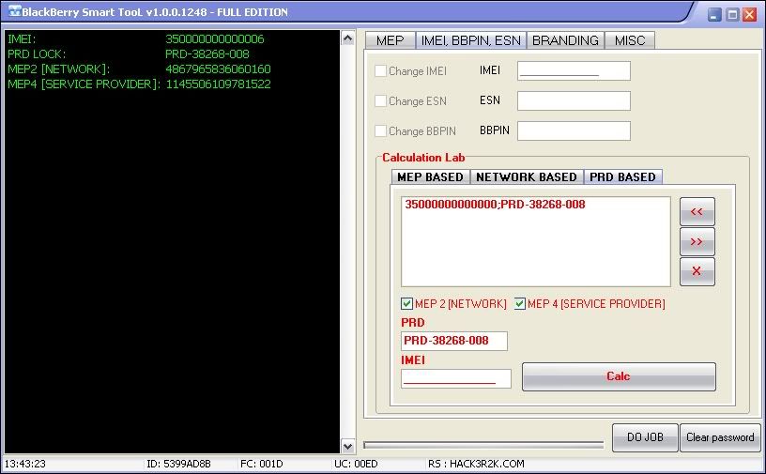The width and height of the screenshot is (766, 474).
Task: Click the ID: 5399AD8B status entry
Action: (178, 464)
